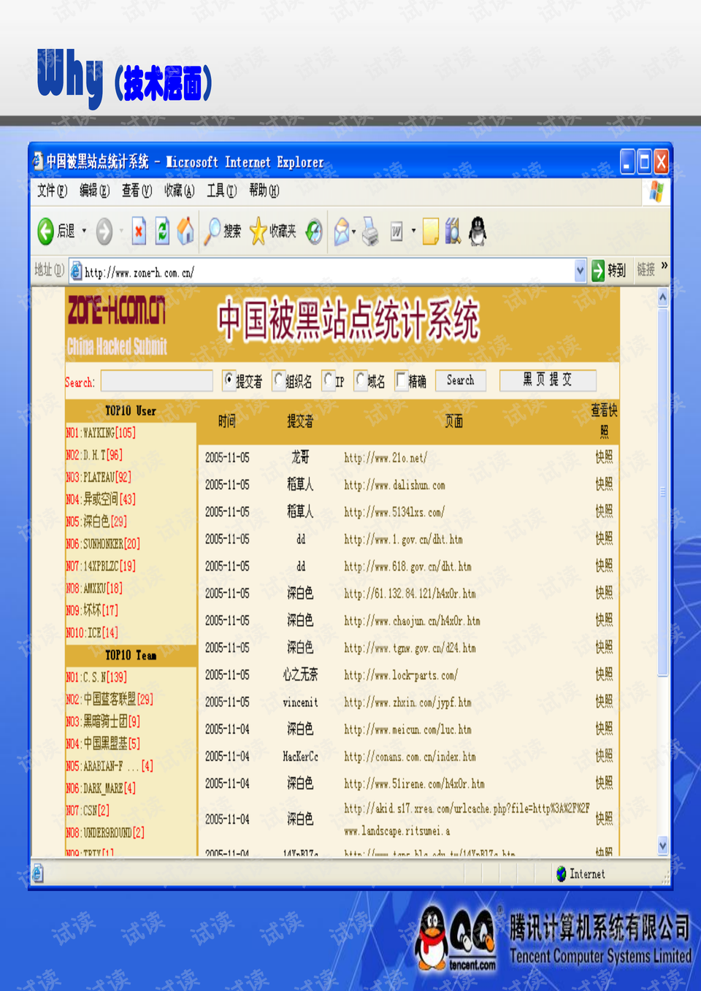The width and height of the screenshot is (701, 991).
Task: Open the 帮助(H) menu
Action: [264, 191]
